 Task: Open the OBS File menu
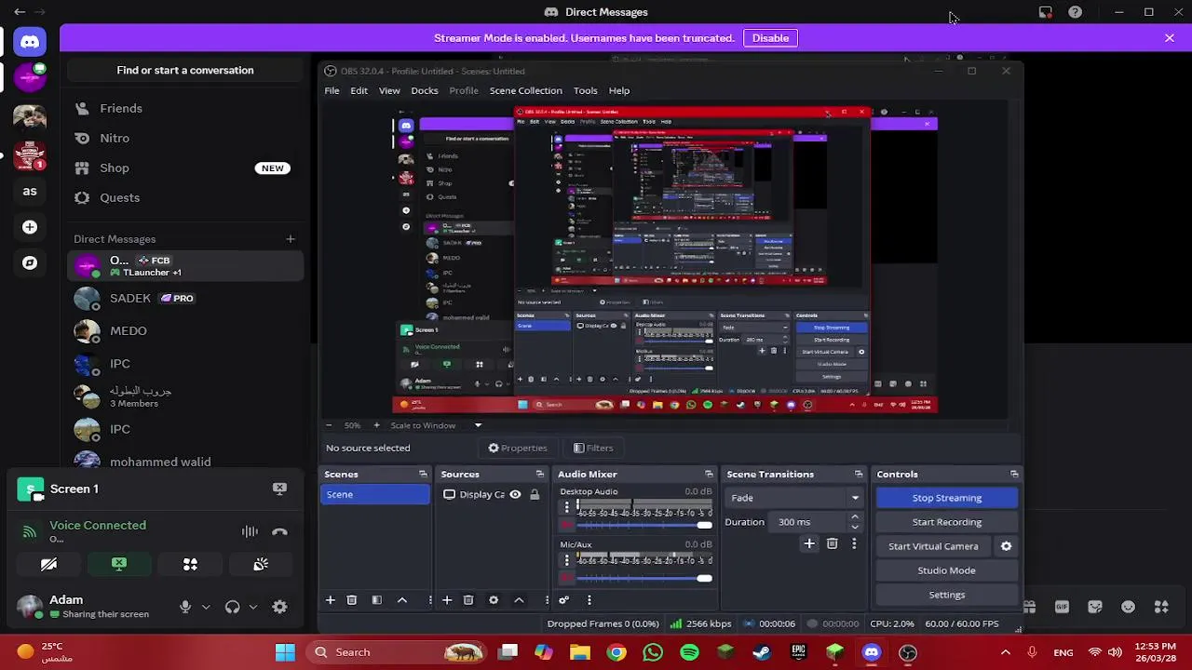click(332, 90)
